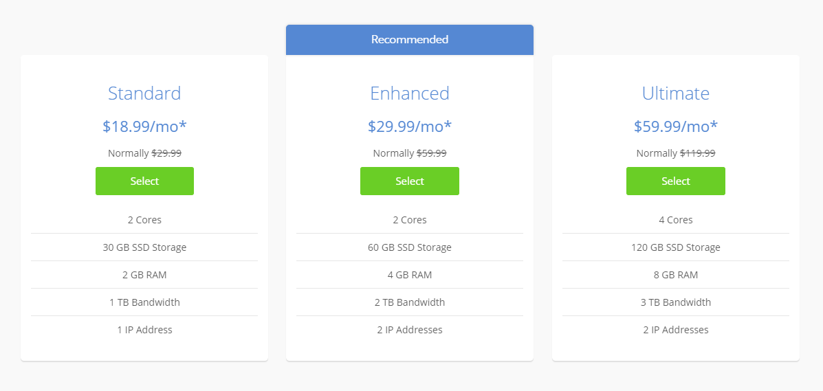The width and height of the screenshot is (823, 391).
Task: Click the 1 IP Address row
Action: [x=144, y=330]
